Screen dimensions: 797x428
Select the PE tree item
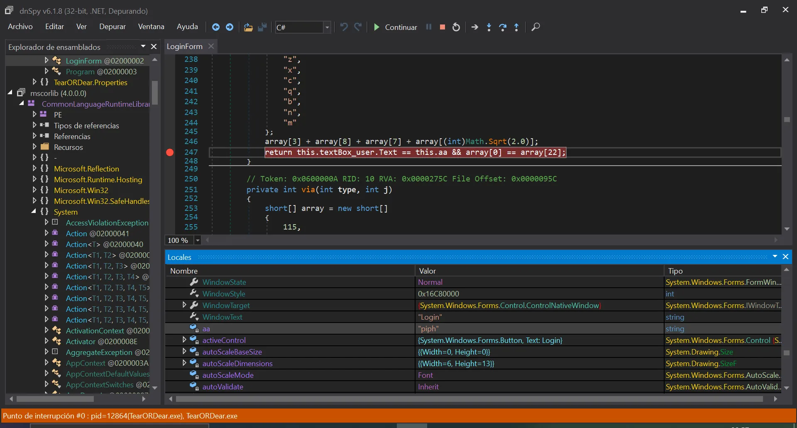point(58,115)
